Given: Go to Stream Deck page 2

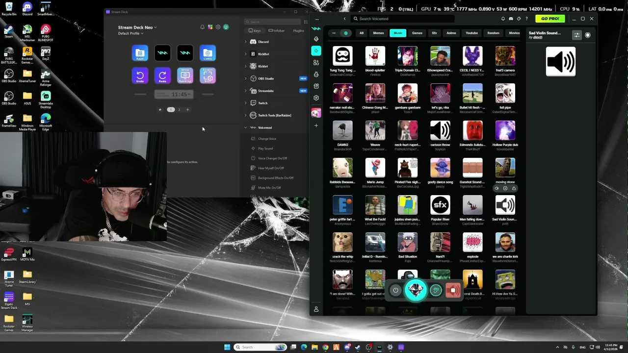Looking at the screenshot, I should tap(179, 109).
